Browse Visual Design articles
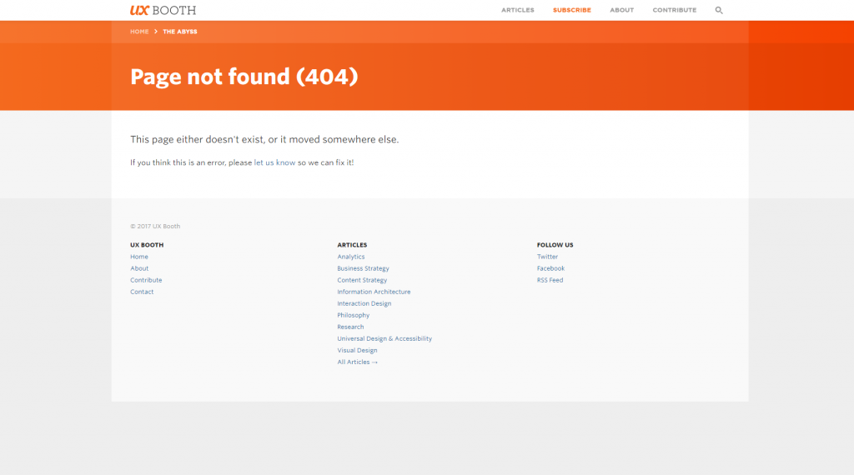854x475 pixels. click(x=357, y=350)
